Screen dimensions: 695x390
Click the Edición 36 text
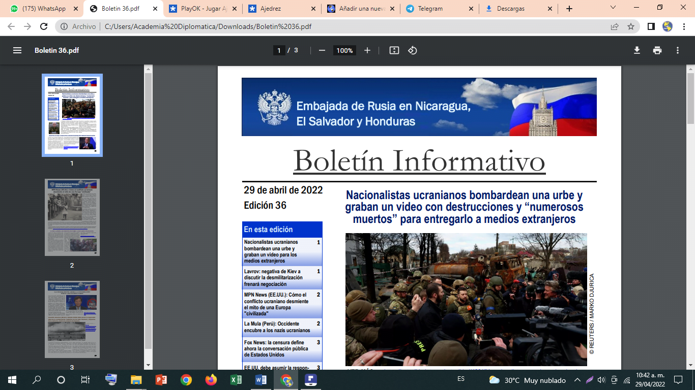click(x=265, y=205)
